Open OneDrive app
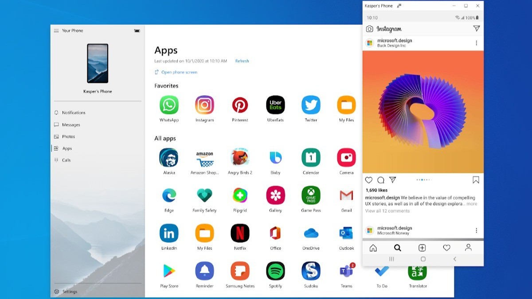The width and height of the screenshot is (532, 299). tap(311, 233)
